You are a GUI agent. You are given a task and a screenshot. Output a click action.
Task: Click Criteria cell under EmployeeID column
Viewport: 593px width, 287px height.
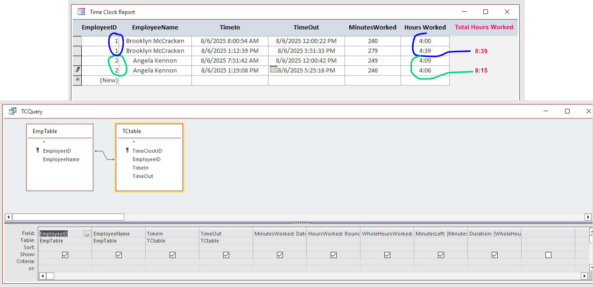pos(65,262)
